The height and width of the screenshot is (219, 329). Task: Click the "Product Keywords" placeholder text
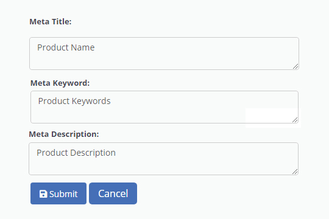click(74, 101)
